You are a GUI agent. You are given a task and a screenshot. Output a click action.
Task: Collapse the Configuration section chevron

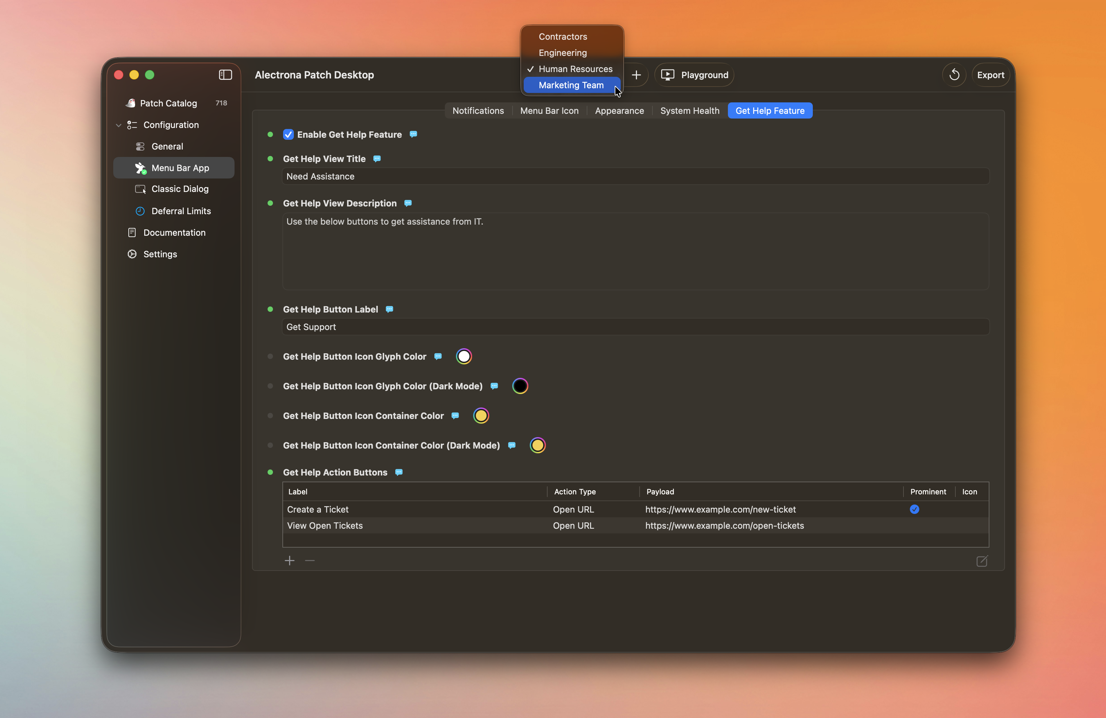pyautogui.click(x=119, y=125)
